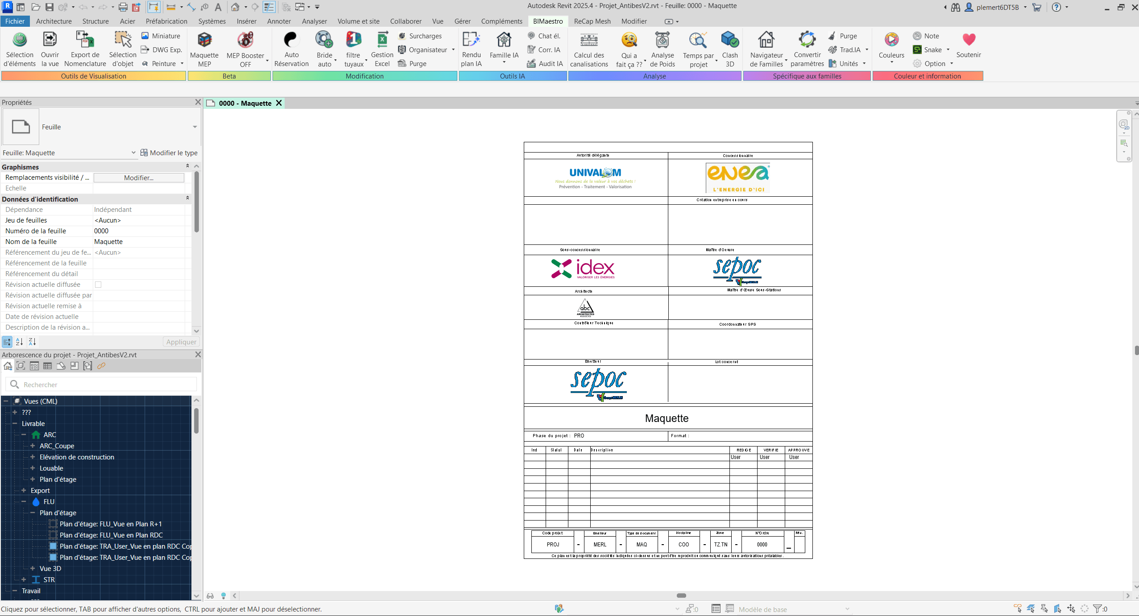
Task: Expand Elévation de construction node
Action: coord(33,457)
